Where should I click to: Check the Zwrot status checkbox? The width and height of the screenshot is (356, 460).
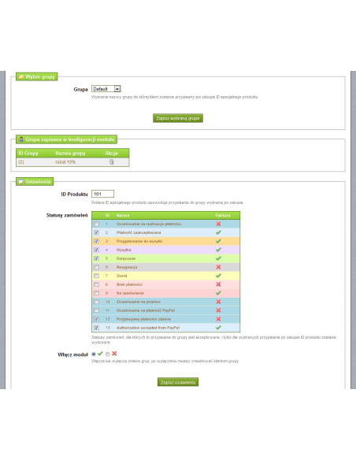pyautogui.click(x=96, y=276)
